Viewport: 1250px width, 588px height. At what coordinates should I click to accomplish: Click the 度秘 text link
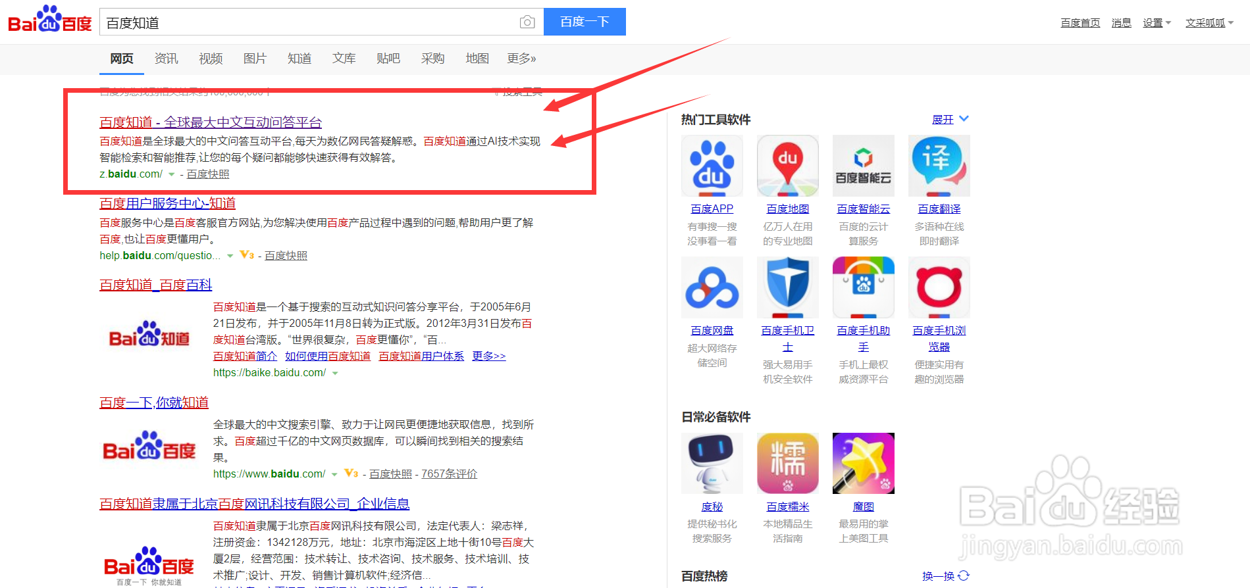[x=712, y=506]
